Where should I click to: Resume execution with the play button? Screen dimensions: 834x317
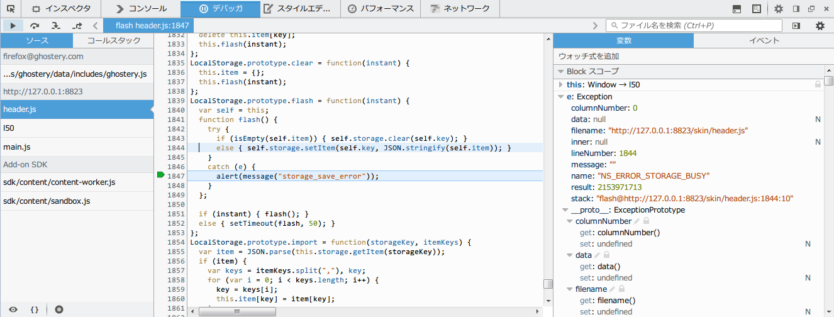point(13,26)
